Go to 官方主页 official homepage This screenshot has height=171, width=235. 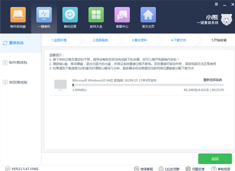[148, 18]
